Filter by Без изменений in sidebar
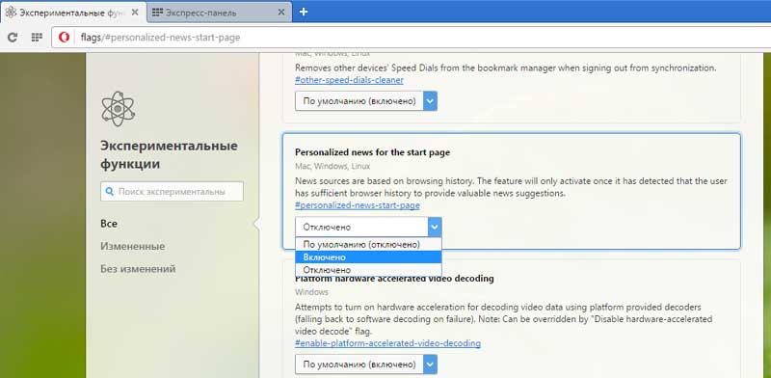 (138, 269)
